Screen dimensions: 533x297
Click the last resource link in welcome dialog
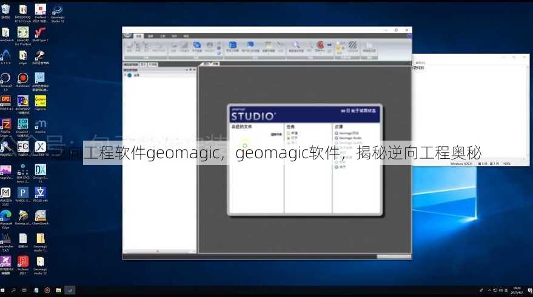click(340, 167)
